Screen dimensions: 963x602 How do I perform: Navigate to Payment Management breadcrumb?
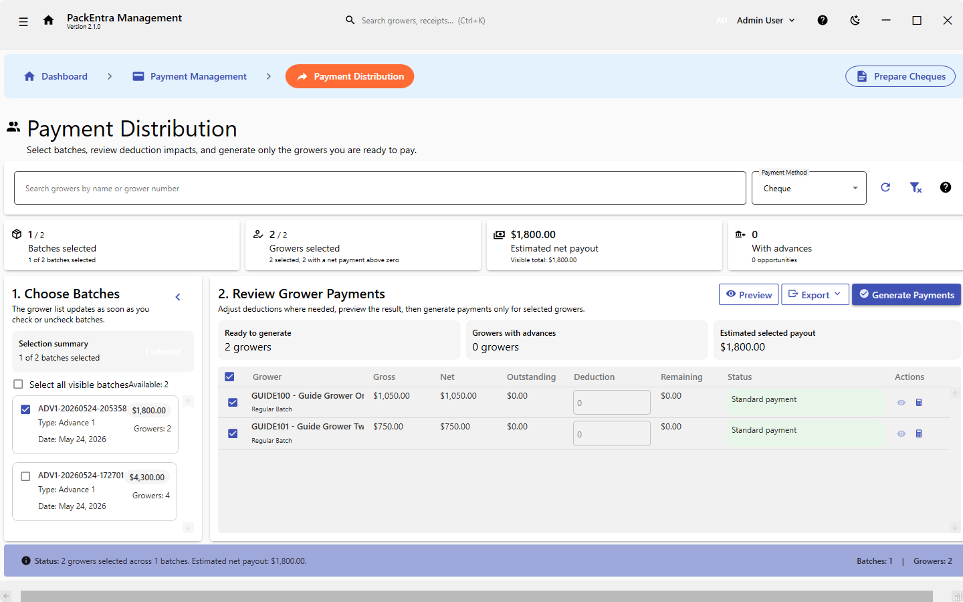(x=190, y=76)
